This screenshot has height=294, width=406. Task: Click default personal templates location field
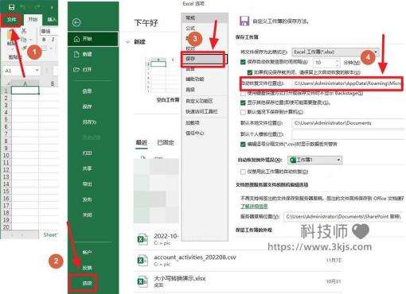348,134
